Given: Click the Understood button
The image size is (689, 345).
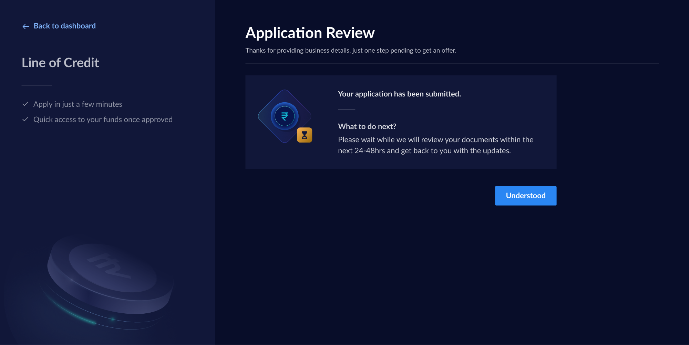Looking at the screenshot, I should click(x=525, y=196).
